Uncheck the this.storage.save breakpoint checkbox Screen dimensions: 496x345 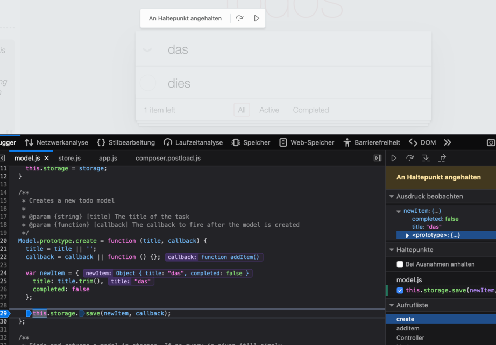pyautogui.click(x=400, y=290)
